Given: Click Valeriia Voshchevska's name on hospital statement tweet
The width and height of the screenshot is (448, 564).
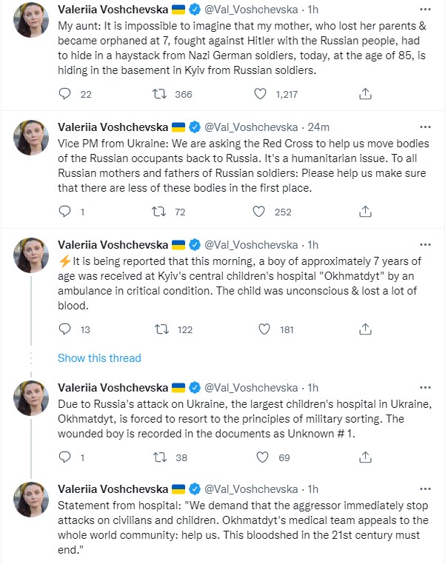Looking at the screenshot, I should point(112,489).
